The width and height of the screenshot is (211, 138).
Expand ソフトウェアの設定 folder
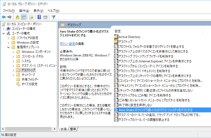tap(8, 38)
